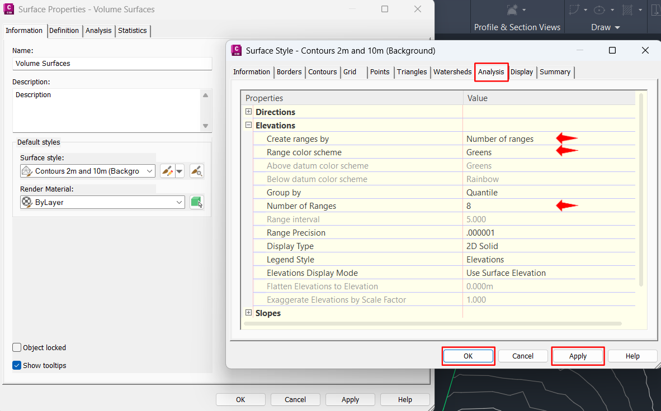Screen dimensions: 661x411
Task: Uncheck the Show tooltips checkbox
Action: 17,365
